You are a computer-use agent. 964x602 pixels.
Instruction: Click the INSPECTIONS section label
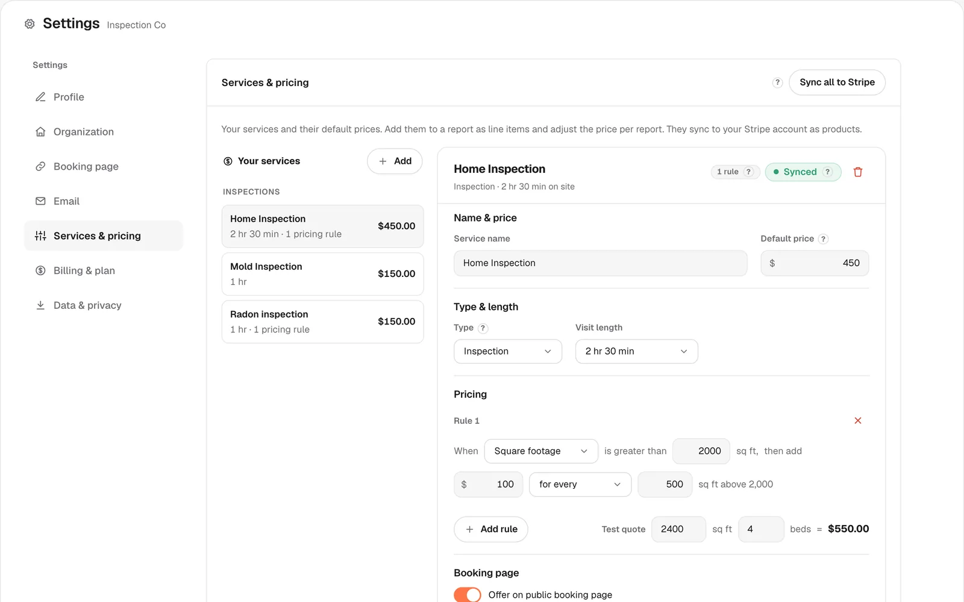(x=251, y=192)
